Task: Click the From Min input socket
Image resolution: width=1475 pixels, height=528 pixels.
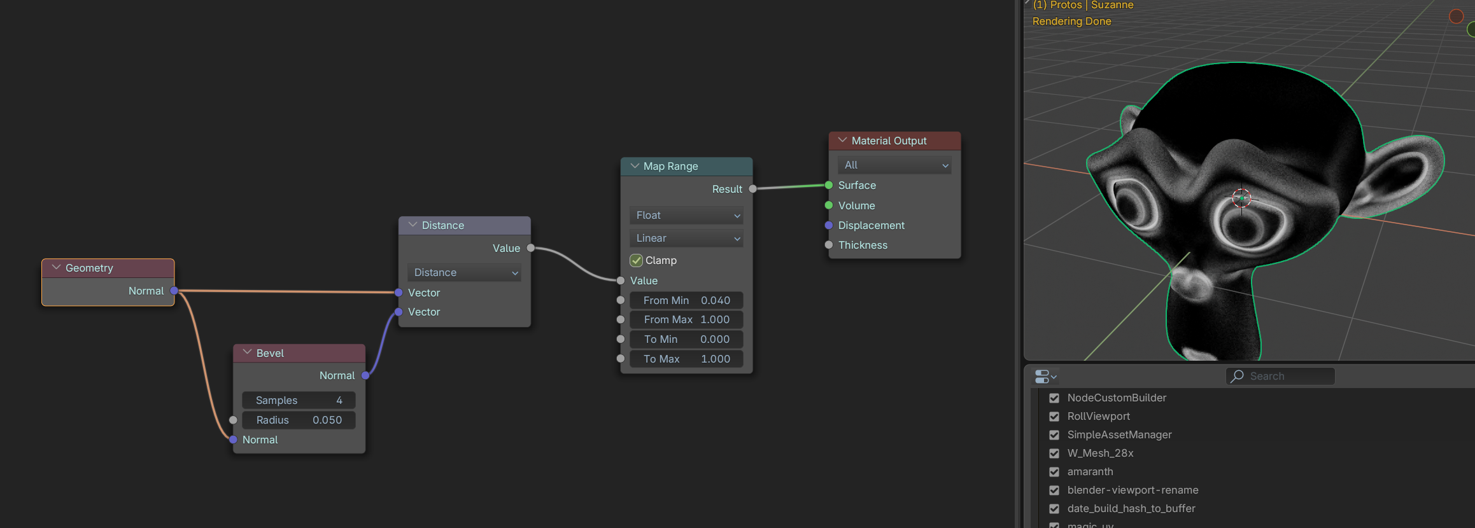Action: click(621, 300)
